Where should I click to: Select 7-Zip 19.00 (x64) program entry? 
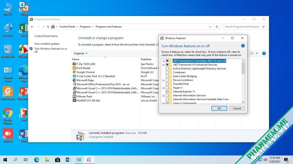[86, 64]
